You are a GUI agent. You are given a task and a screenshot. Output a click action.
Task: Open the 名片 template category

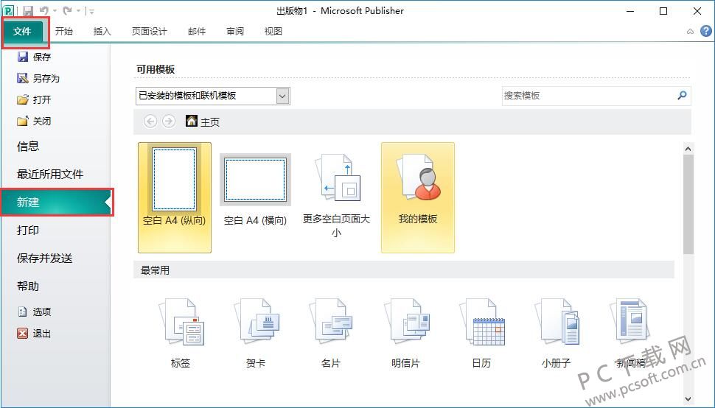coord(331,334)
